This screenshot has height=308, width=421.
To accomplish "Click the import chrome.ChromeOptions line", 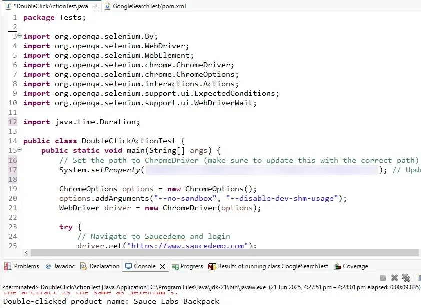I will [131, 75].
